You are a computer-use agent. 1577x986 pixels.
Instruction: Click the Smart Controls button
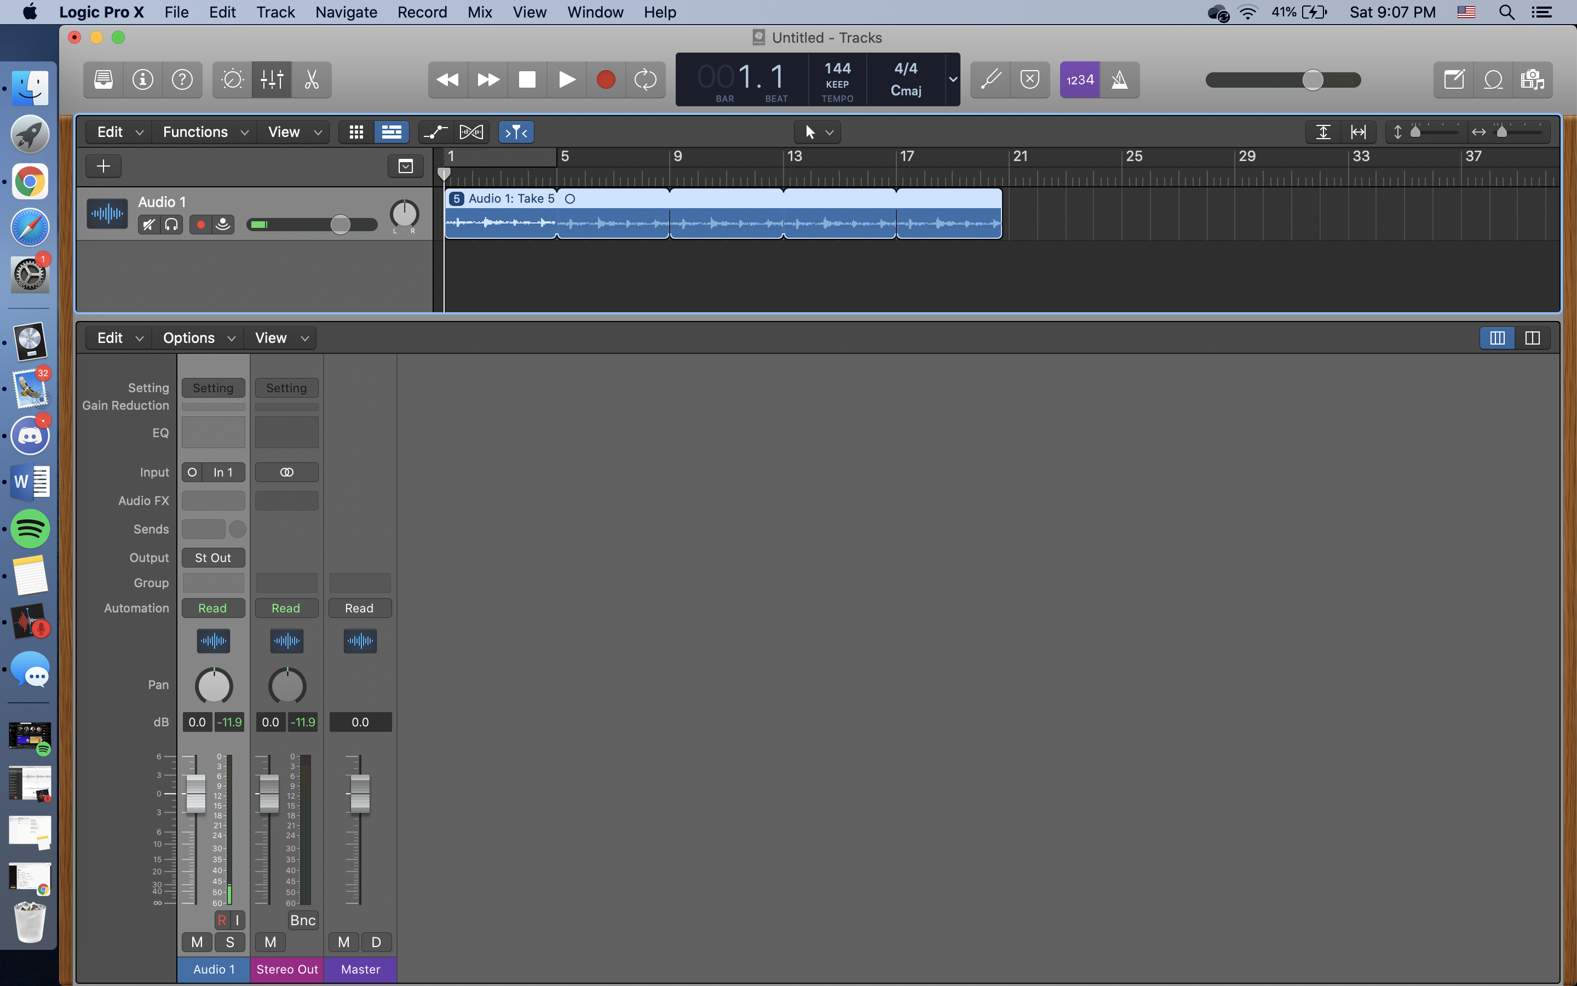tap(232, 79)
